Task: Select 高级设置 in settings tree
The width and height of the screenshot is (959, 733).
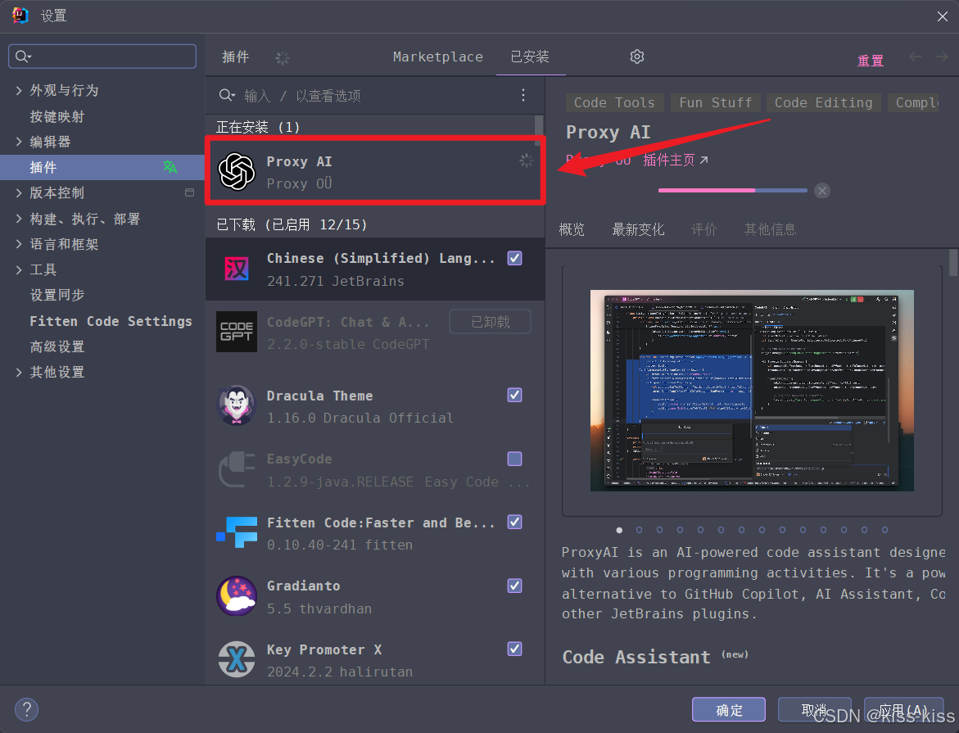Action: click(x=57, y=346)
